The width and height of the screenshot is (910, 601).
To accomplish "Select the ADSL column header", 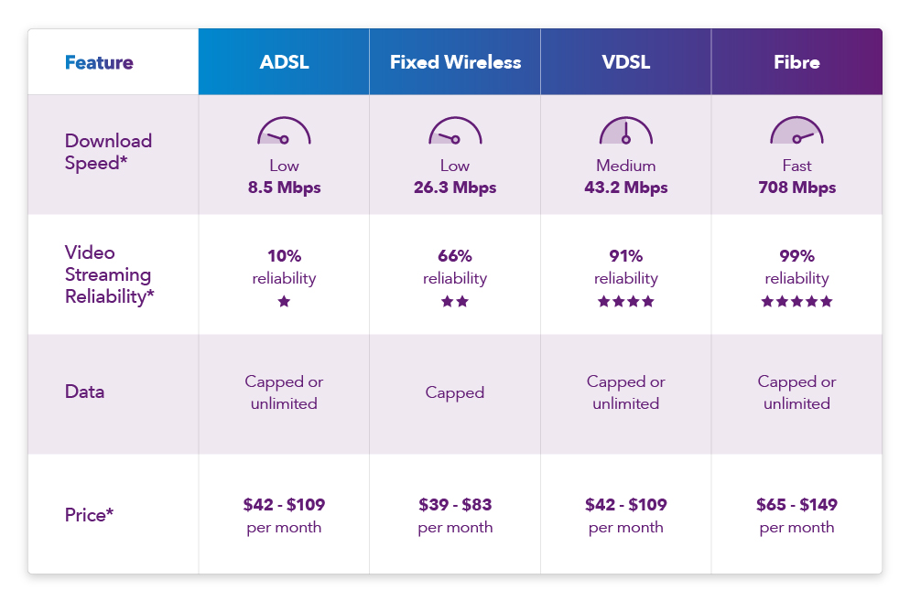I will point(284,62).
